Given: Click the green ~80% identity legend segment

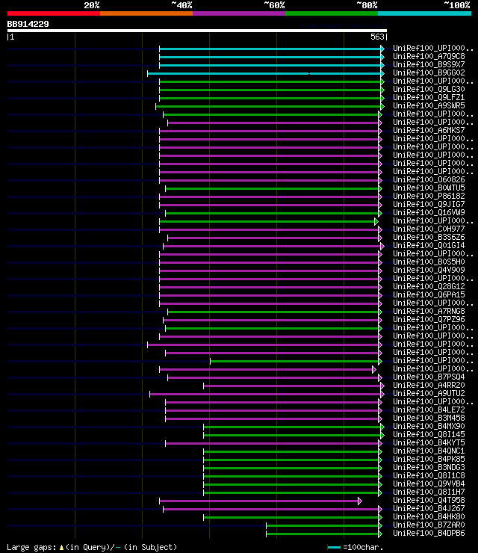Looking at the screenshot, I should (332, 13).
